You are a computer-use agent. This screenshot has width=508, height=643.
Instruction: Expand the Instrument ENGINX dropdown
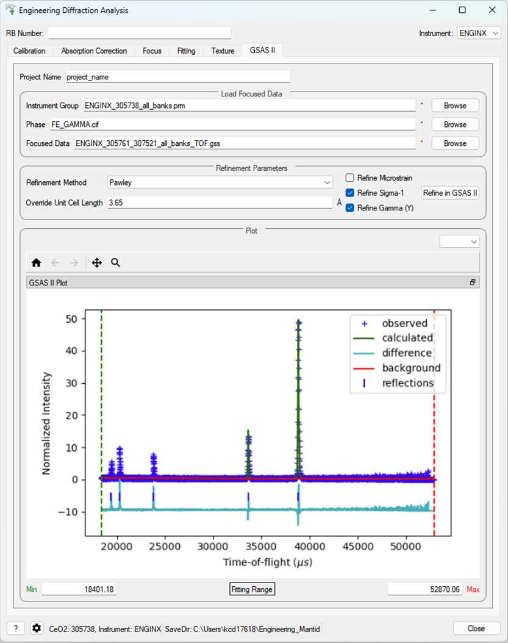point(479,33)
